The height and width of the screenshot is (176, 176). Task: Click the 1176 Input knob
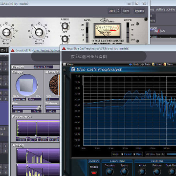pos(6,32)
